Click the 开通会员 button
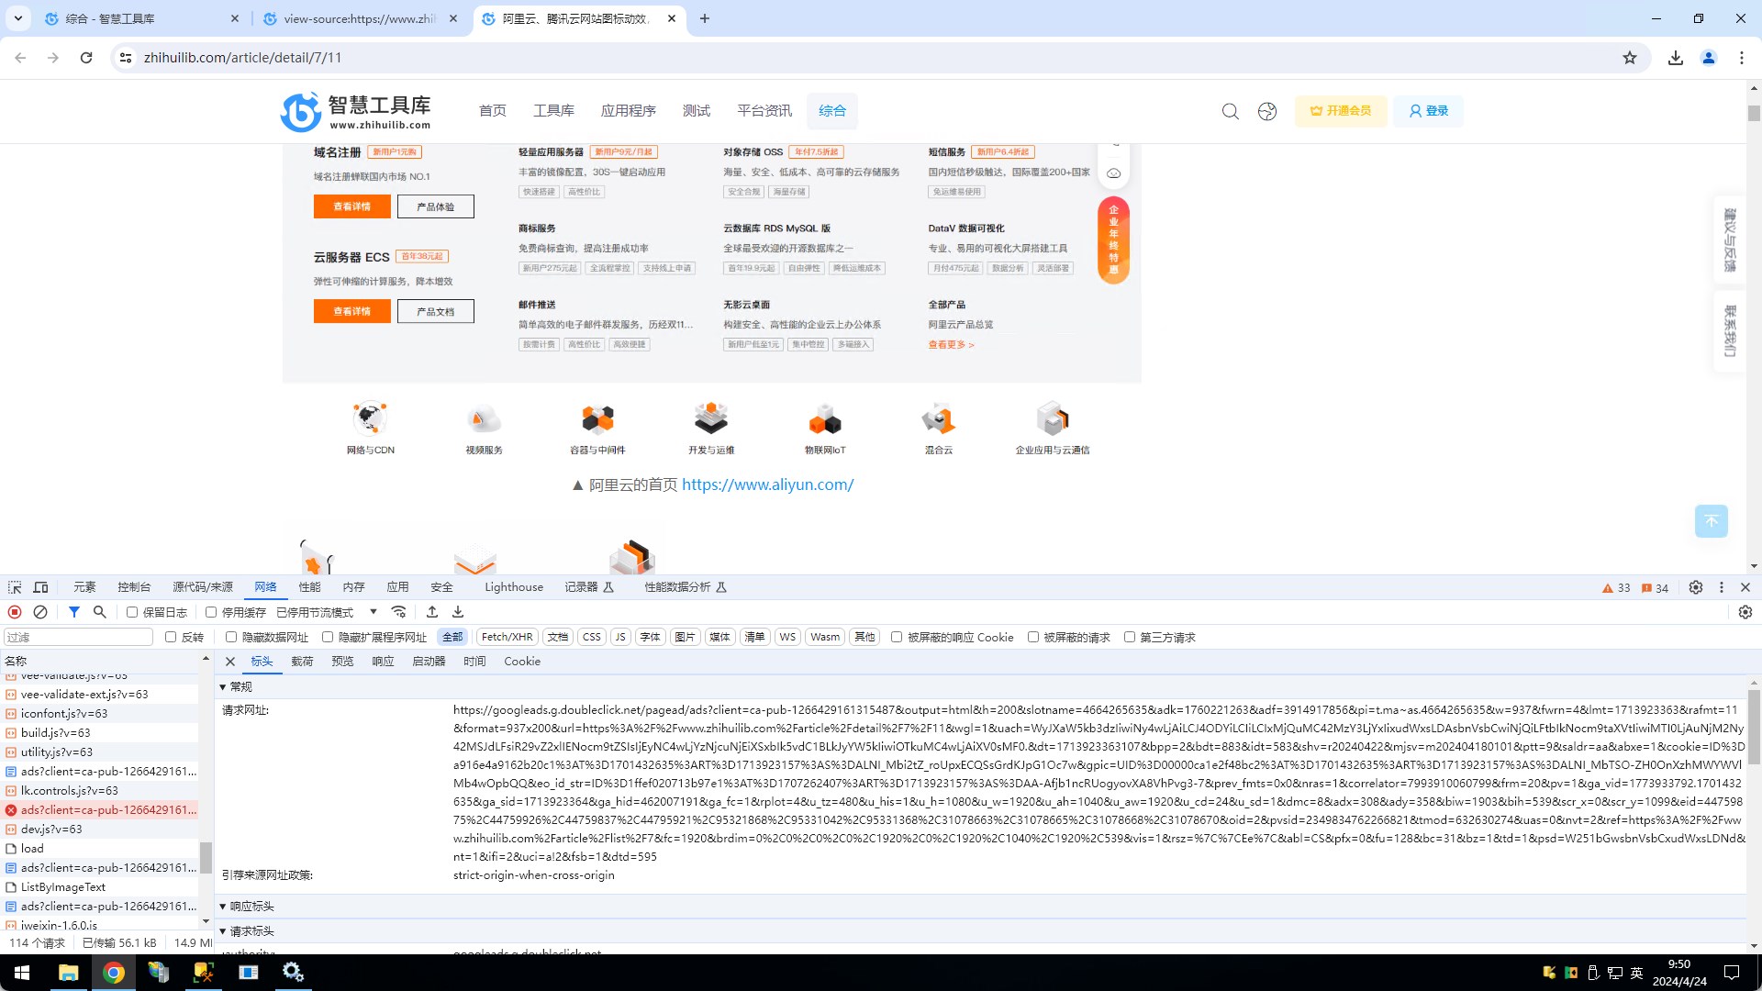 tap(1340, 111)
